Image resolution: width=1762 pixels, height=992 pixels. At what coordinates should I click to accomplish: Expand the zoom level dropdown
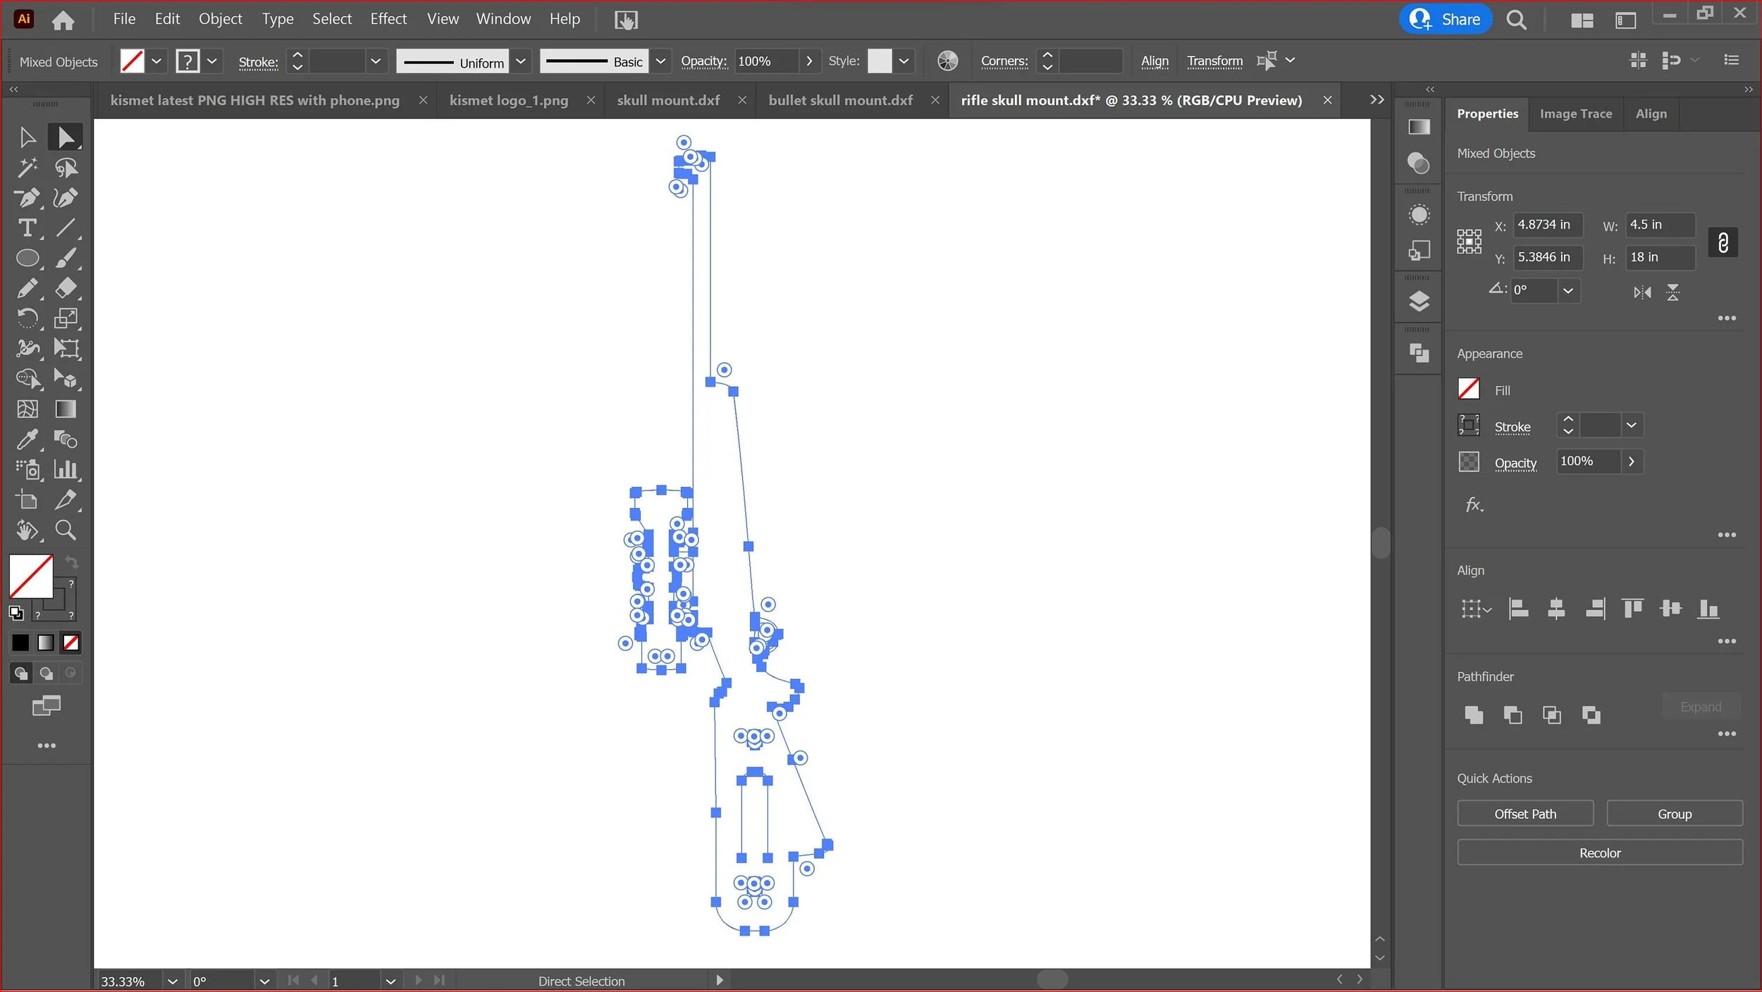[172, 981]
